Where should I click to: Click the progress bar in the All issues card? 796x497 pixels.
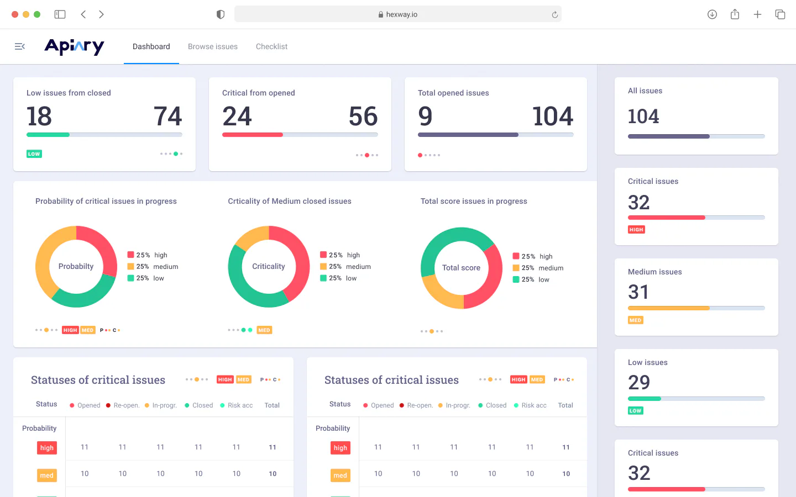coord(696,136)
